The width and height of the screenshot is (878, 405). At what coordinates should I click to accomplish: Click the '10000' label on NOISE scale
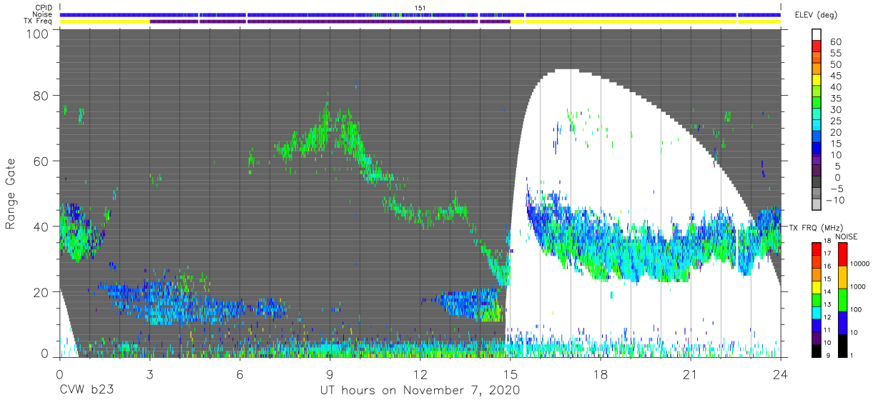[860, 264]
